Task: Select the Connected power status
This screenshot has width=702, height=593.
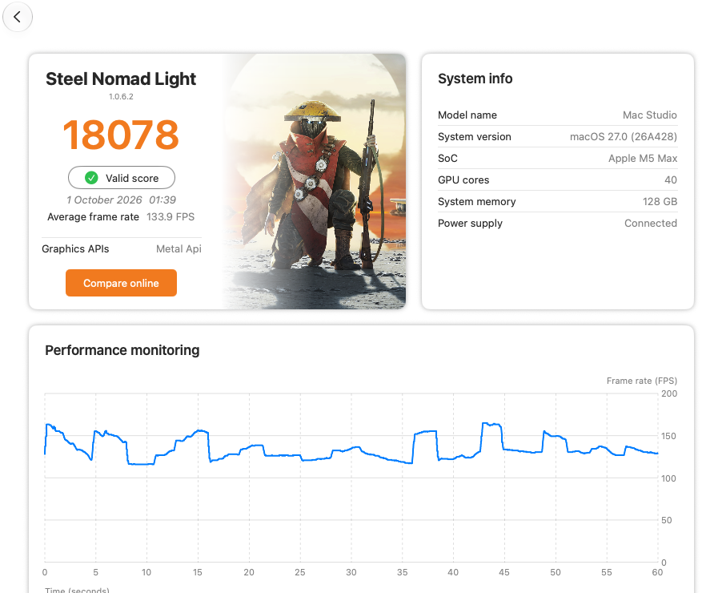Action: [x=651, y=224]
